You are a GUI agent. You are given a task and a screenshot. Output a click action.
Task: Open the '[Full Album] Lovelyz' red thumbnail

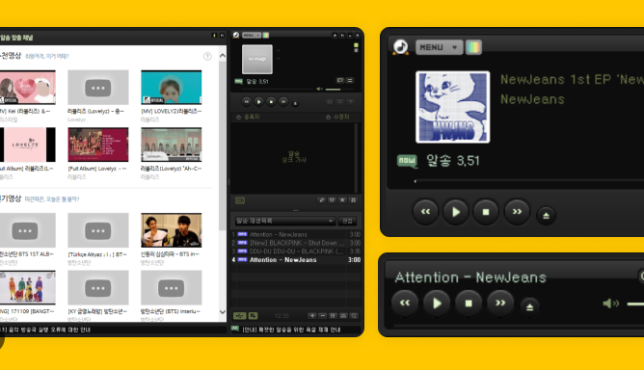coord(98,145)
